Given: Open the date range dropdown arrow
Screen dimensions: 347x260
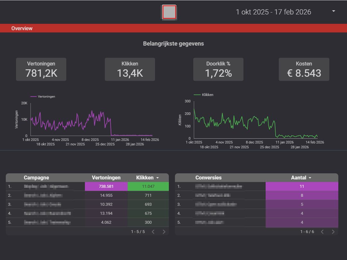Looking at the screenshot, I should [333, 11].
